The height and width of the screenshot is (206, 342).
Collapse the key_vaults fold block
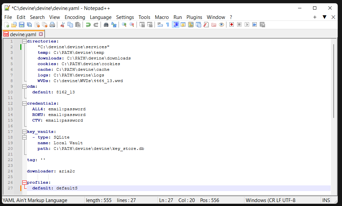pos(24,132)
